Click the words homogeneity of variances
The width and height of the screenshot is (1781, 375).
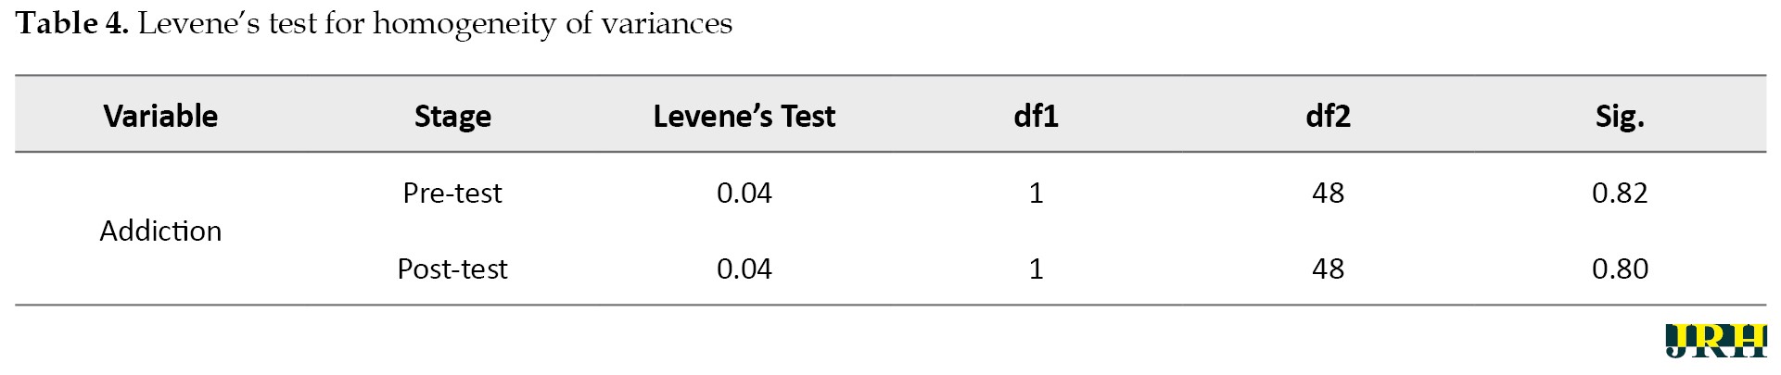click(x=553, y=24)
